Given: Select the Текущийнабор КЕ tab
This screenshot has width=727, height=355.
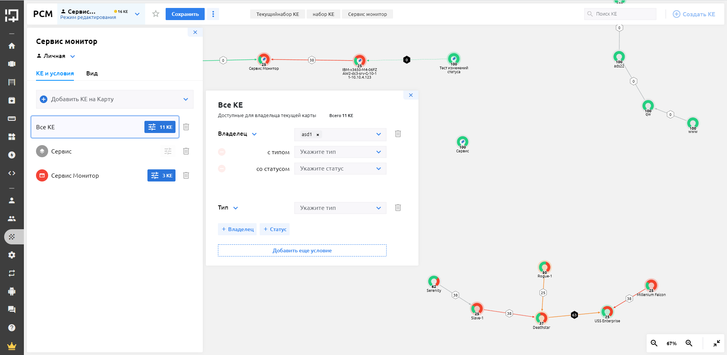Looking at the screenshot, I should coord(277,14).
